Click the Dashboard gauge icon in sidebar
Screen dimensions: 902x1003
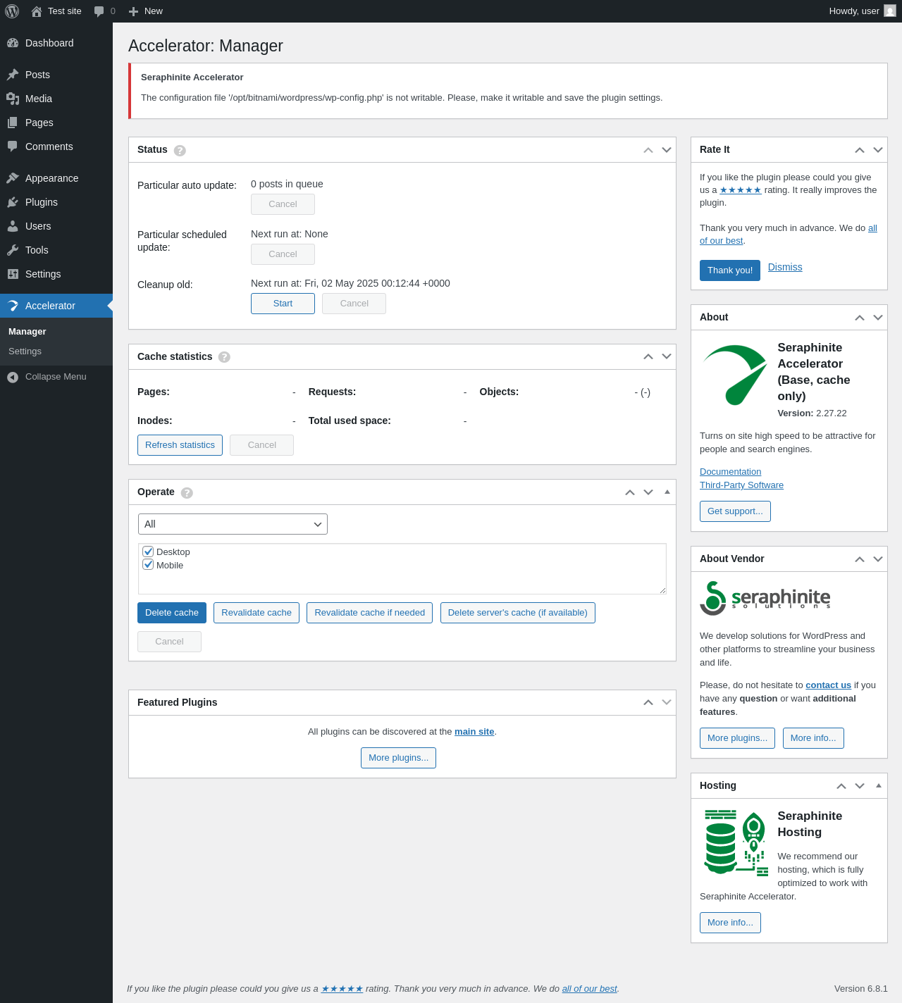pyautogui.click(x=13, y=43)
